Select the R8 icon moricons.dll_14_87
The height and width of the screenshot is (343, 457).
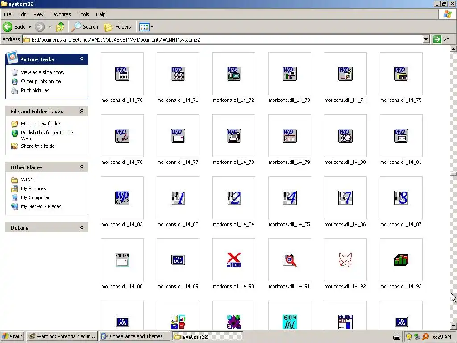point(401,198)
